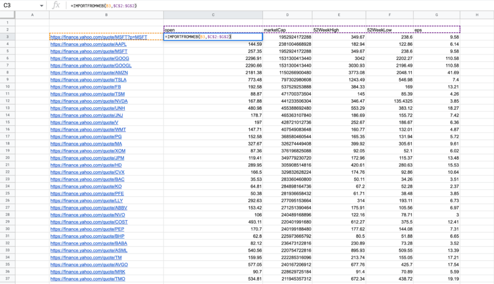This screenshot has width=494, height=284.
Task: Select column C header
Action: point(213,15)
